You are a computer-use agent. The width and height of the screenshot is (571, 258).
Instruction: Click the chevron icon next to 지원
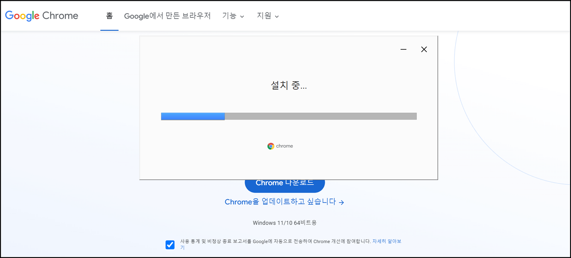(x=277, y=16)
